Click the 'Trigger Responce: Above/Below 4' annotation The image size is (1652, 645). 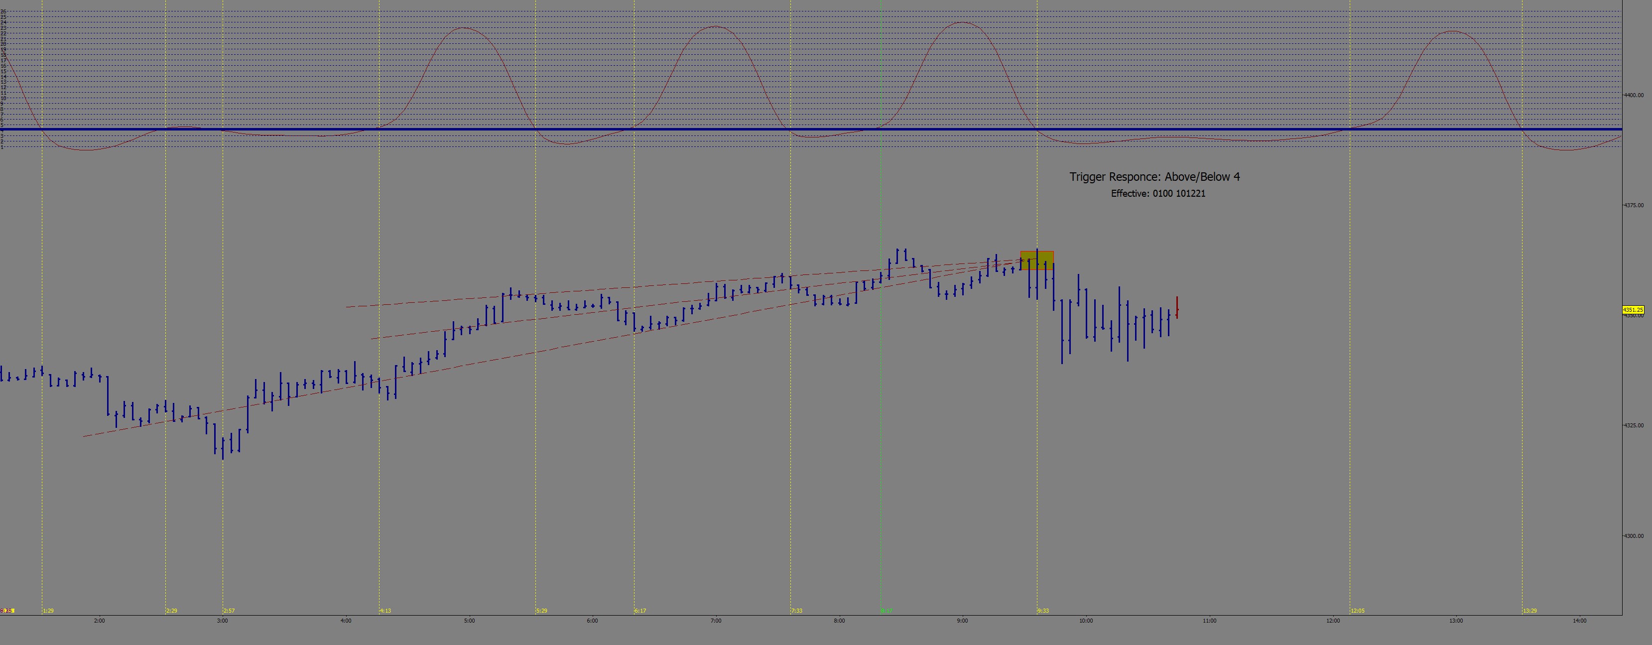(x=1154, y=177)
